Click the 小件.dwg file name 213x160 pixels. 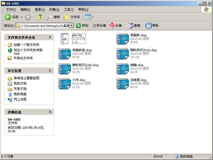point(79,80)
